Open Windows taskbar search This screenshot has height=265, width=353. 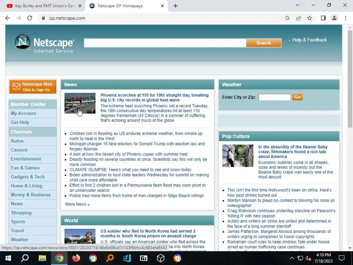(x=25, y=258)
